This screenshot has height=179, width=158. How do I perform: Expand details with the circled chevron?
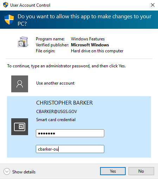7,172
